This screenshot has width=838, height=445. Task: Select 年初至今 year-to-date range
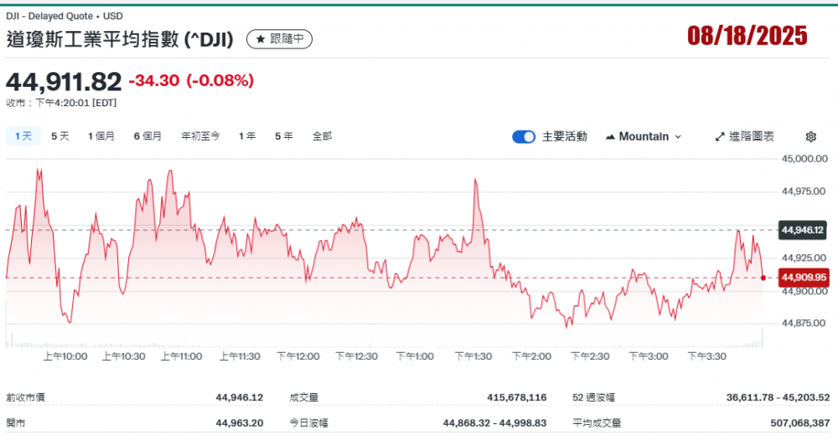pos(200,136)
